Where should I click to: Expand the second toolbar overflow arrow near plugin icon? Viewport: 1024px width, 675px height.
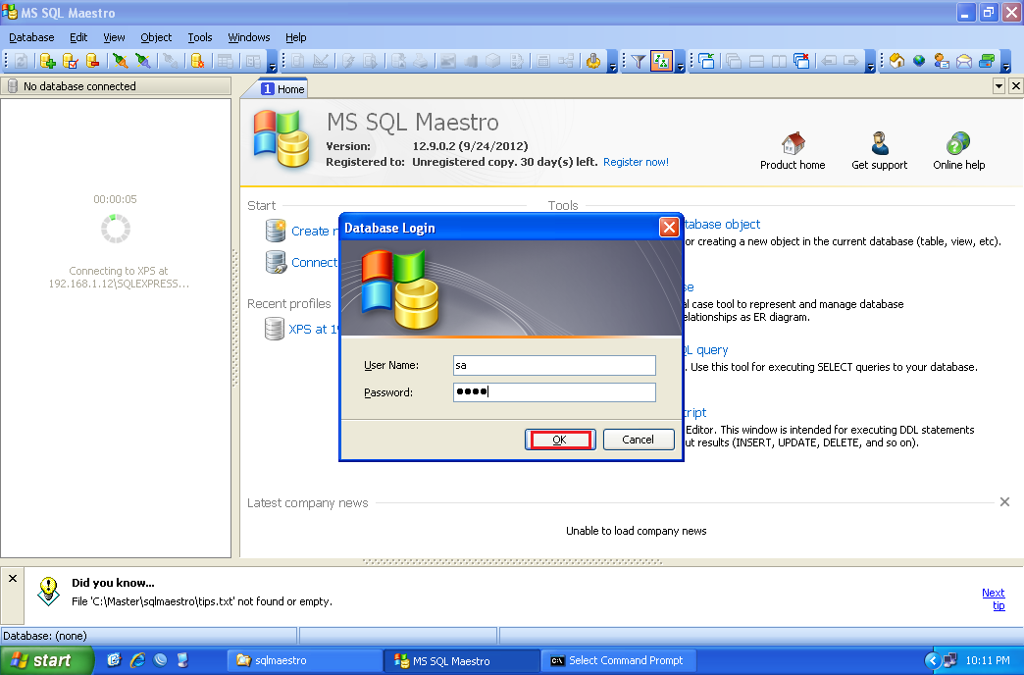tap(612, 62)
